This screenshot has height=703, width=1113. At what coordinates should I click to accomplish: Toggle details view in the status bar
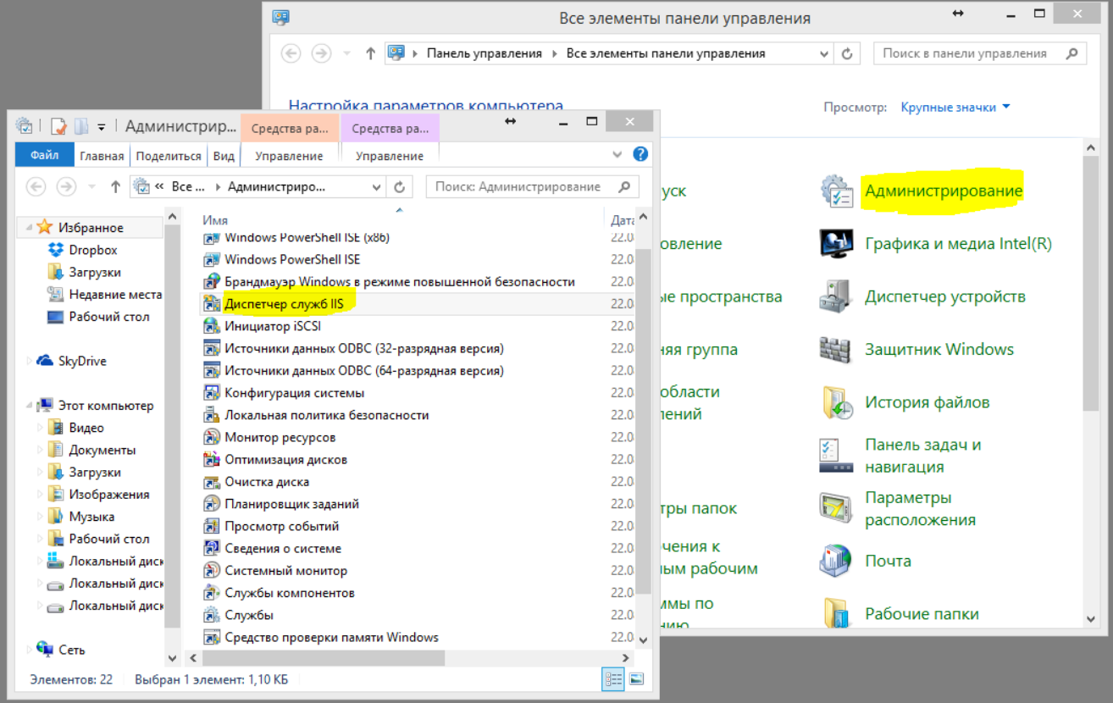[612, 678]
